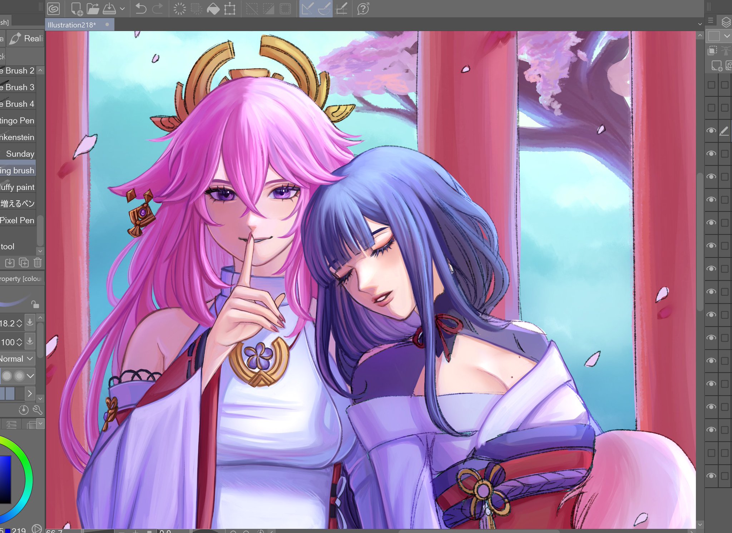Choose the Sunday brush
The height and width of the screenshot is (533, 732).
click(18, 154)
